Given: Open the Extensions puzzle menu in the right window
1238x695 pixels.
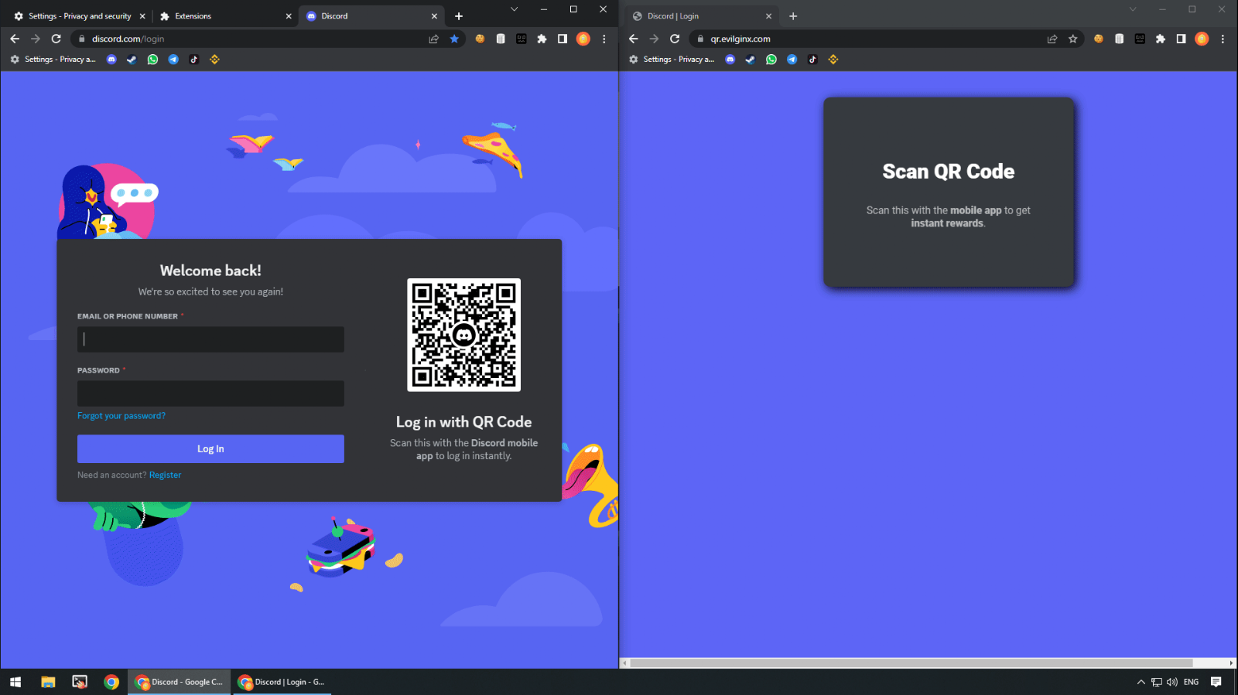Looking at the screenshot, I should coord(1161,39).
